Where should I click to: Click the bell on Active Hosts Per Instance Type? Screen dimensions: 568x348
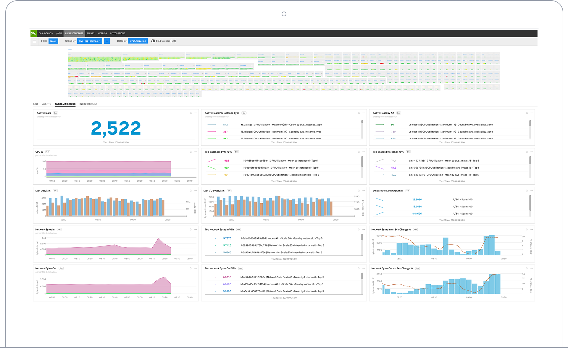tap(359, 113)
